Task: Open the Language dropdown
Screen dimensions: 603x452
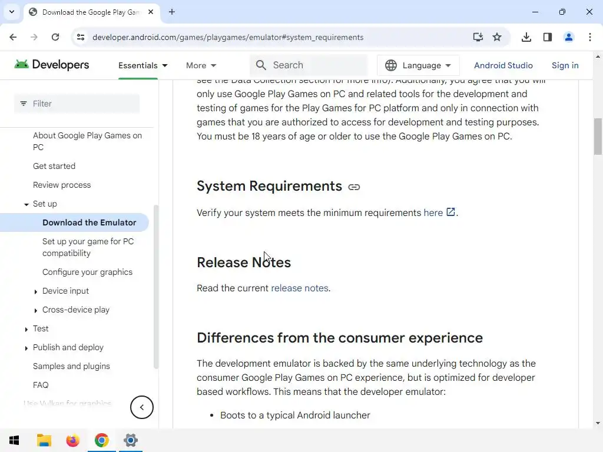Action: tap(418, 65)
